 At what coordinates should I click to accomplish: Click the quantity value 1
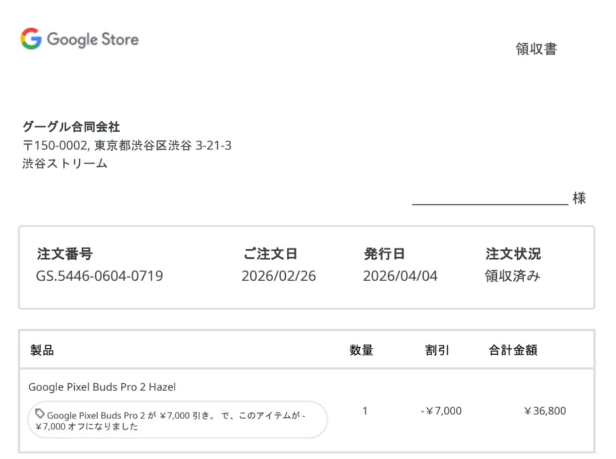pyautogui.click(x=365, y=411)
